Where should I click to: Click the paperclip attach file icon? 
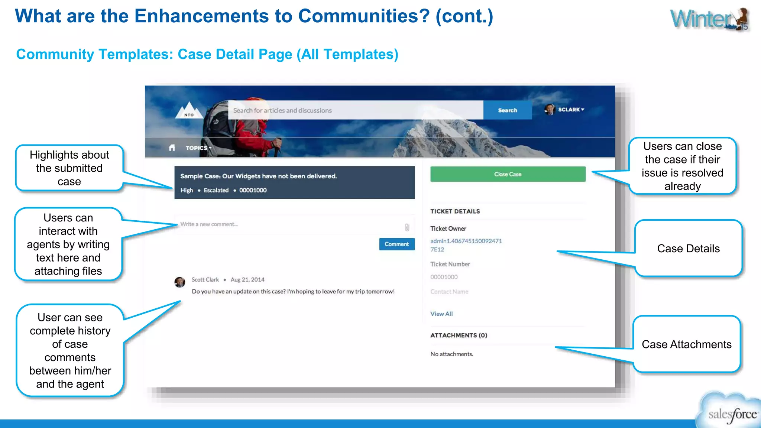pyautogui.click(x=407, y=227)
